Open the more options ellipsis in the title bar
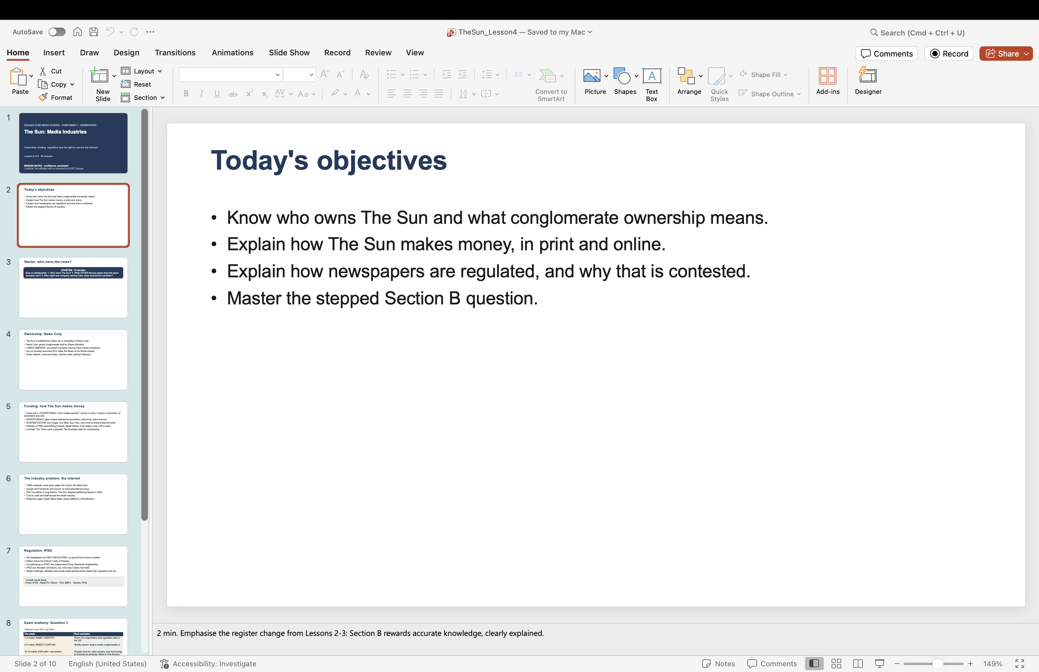The image size is (1039, 672). 150,32
